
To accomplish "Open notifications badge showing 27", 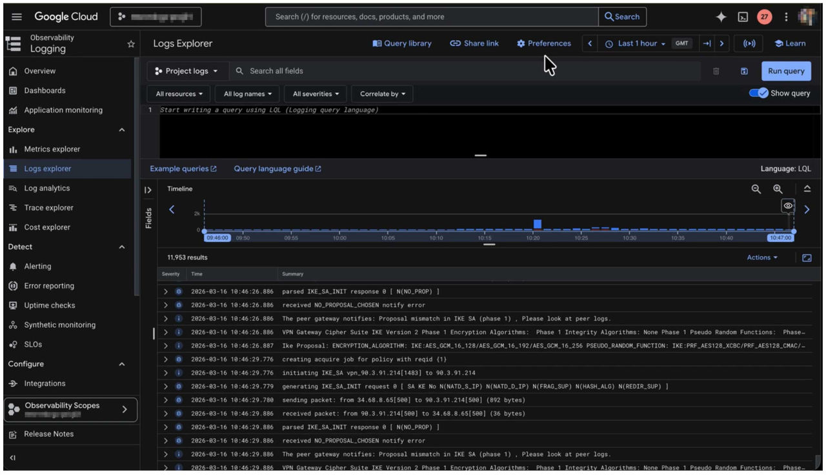I will [765, 17].
